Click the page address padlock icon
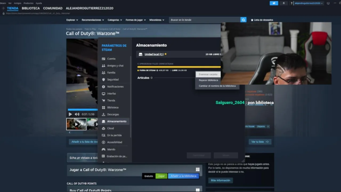Image resolution: width=341 pixels, height=192 pixels. click(x=3, y=13)
